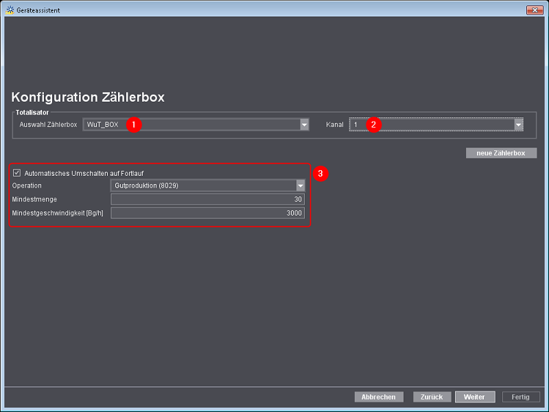Click the Konfiguration Zählerbox heading
Image resolution: width=549 pixels, height=412 pixels.
[88, 97]
